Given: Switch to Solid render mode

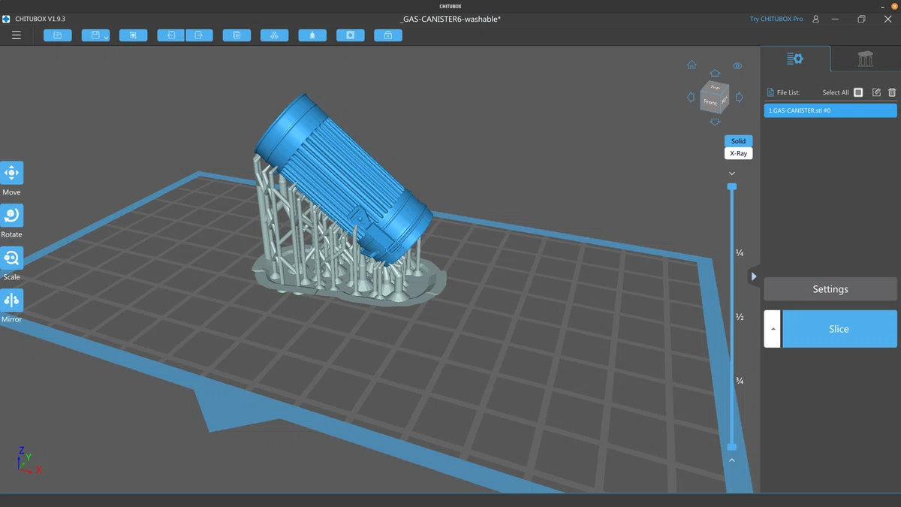Looking at the screenshot, I should tap(738, 141).
